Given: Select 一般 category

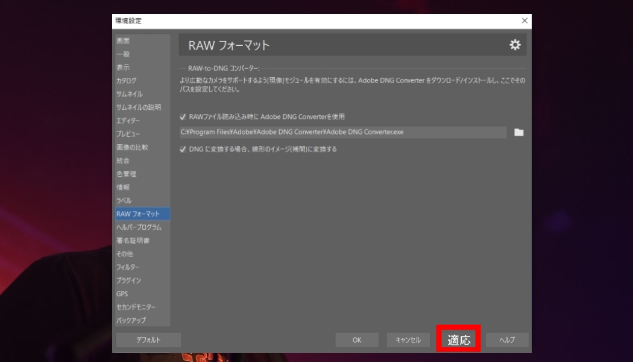Looking at the screenshot, I should click(142, 54).
